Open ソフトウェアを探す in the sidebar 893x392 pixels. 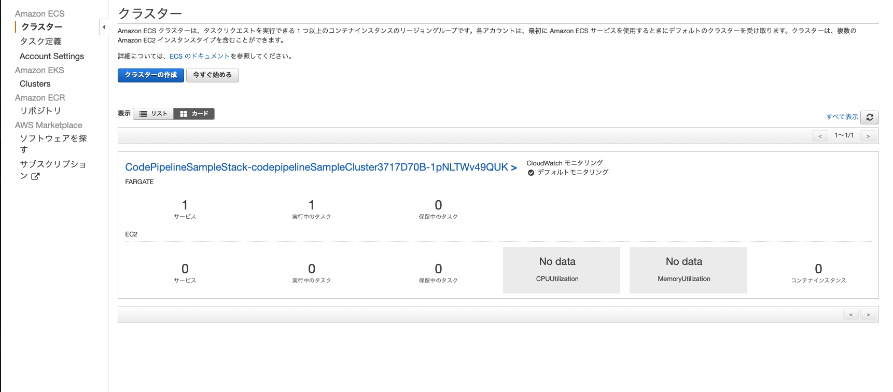[53, 144]
